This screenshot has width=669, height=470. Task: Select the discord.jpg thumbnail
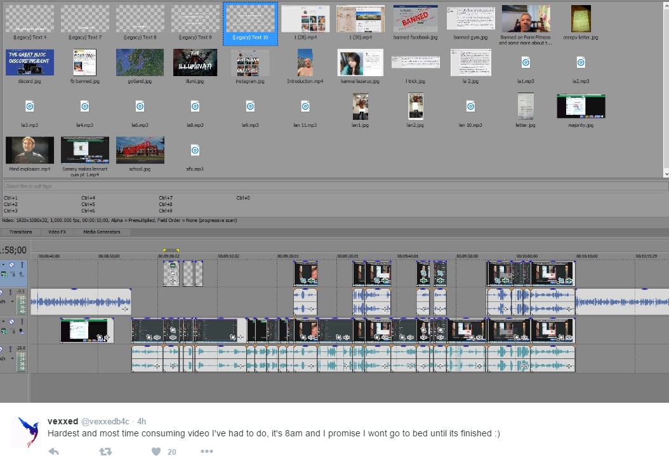click(29, 62)
